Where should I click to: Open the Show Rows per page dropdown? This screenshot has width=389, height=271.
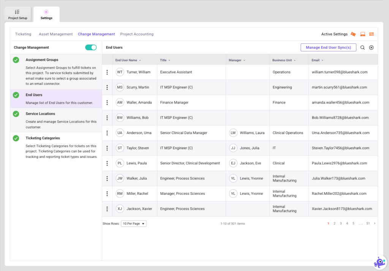[134, 224]
